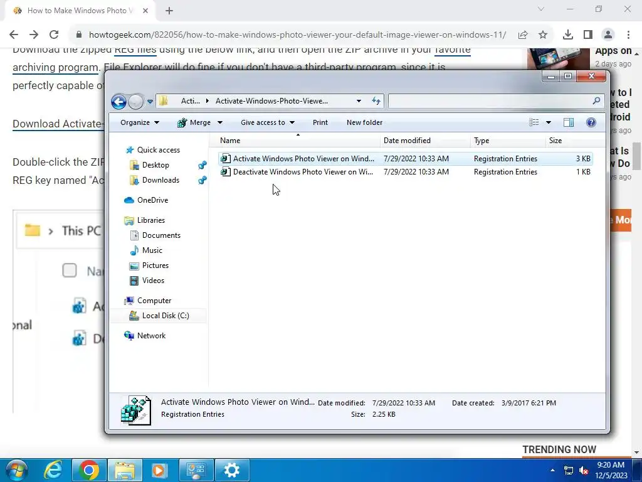This screenshot has width=642, height=482.
Task: Click the Chrome back button
Action: 14,35
